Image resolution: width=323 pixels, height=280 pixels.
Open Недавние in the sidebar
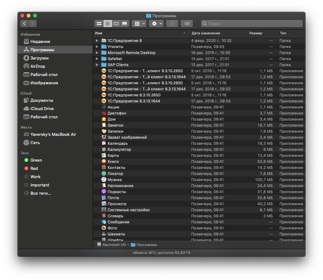(x=55, y=41)
